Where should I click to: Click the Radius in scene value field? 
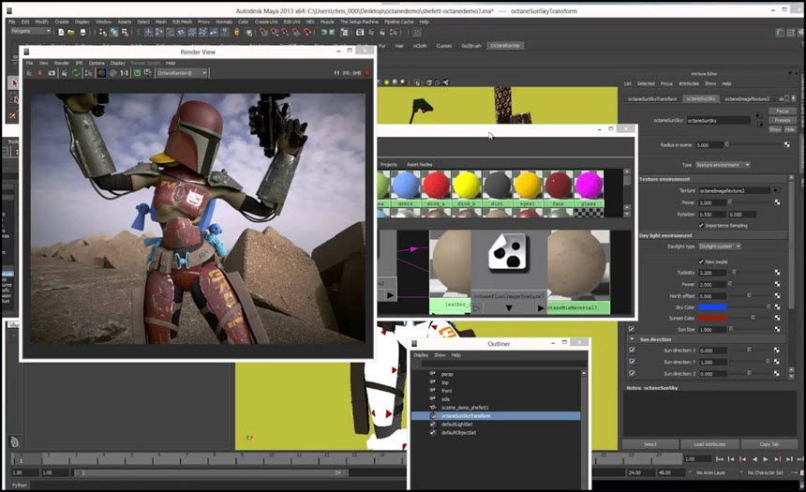pyautogui.click(x=709, y=145)
